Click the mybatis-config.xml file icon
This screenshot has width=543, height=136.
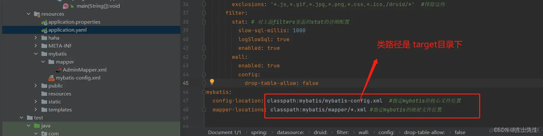coord(51,78)
